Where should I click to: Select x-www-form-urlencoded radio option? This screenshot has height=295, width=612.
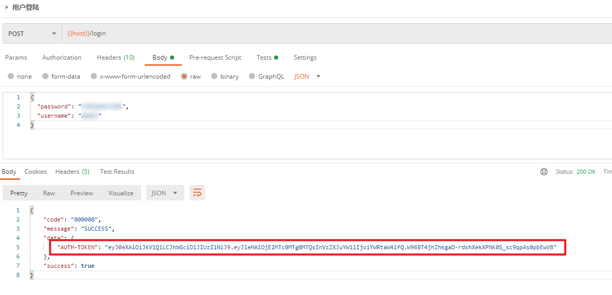94,77
